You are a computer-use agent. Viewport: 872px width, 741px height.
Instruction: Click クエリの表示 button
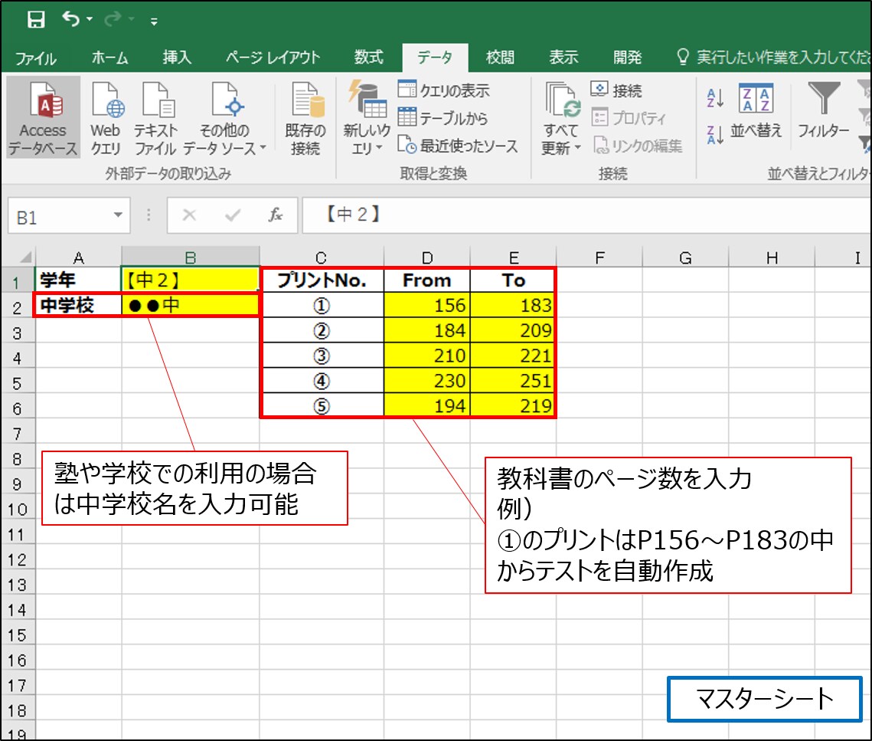coord(444,90)
